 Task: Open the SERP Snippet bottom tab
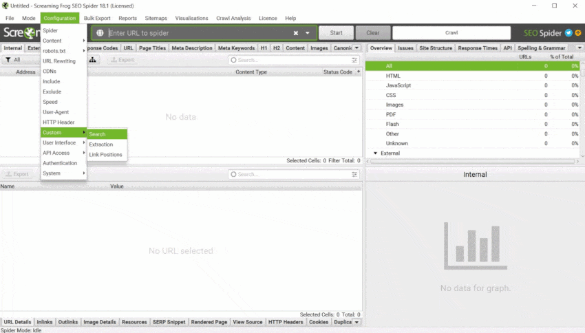(x=169, y=322)
